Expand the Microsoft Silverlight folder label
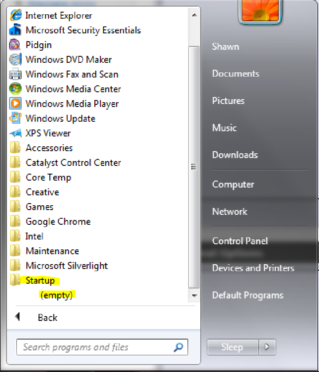This screenshot has height=372, width=319. [x=67, y=266]
